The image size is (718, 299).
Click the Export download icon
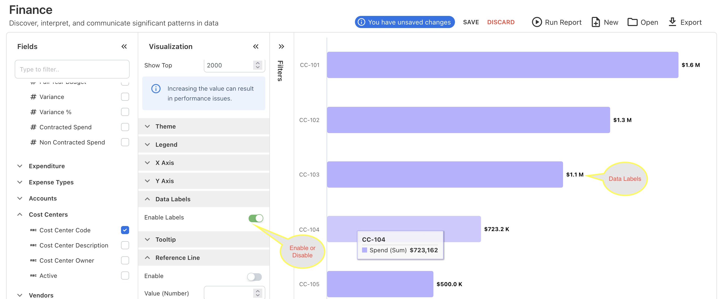[x=672, y=22]
